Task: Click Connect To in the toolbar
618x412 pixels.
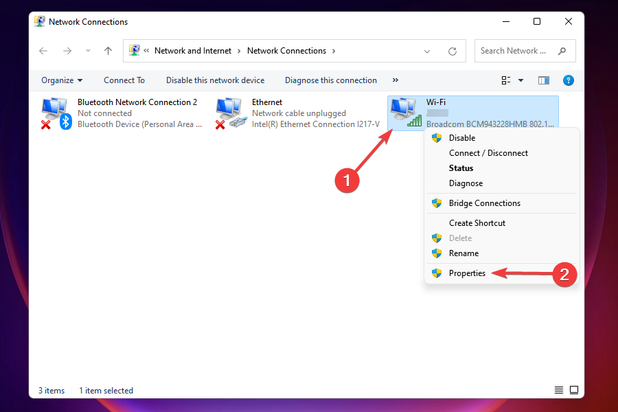Action: (124, 80)
